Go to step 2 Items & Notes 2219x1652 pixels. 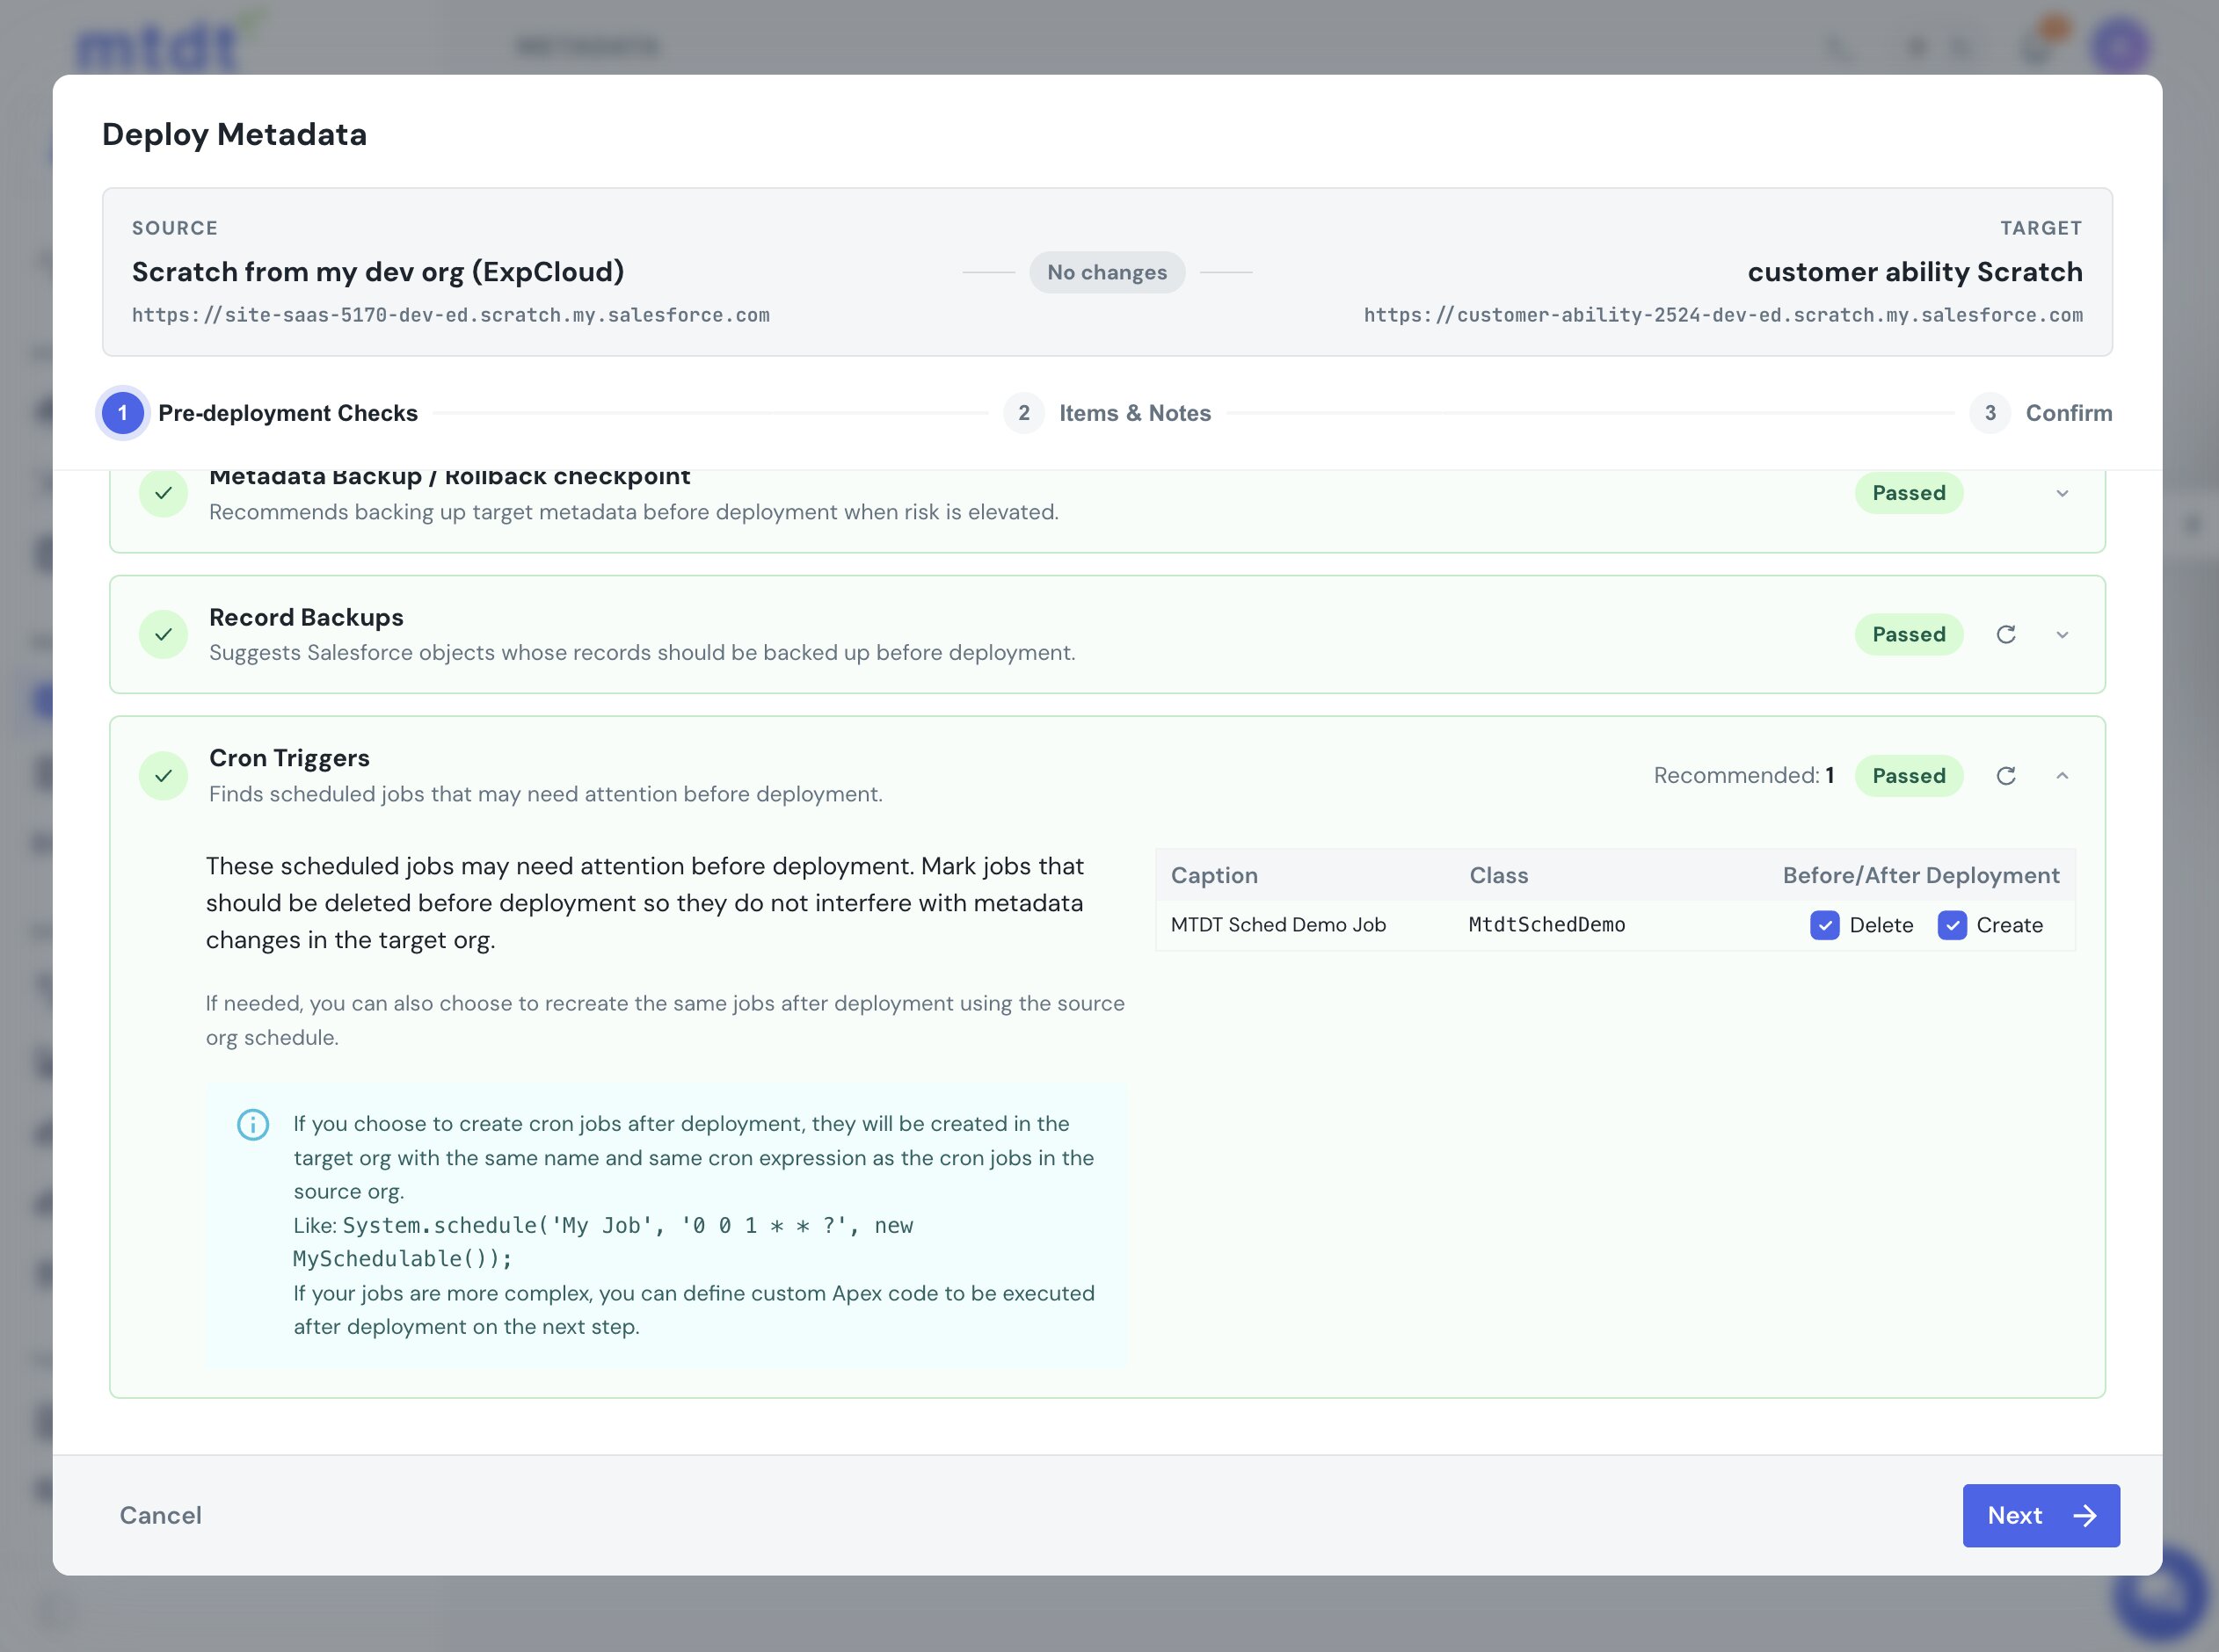point(1108,413)
